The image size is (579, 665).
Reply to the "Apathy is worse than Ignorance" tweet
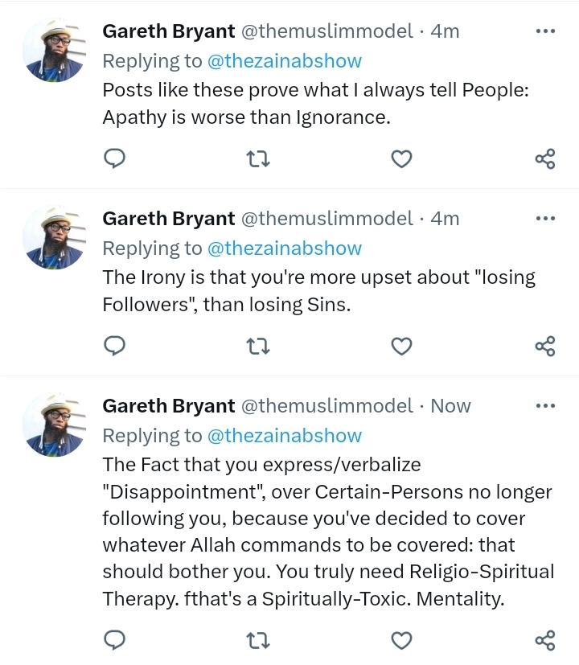tap(115, 159)
